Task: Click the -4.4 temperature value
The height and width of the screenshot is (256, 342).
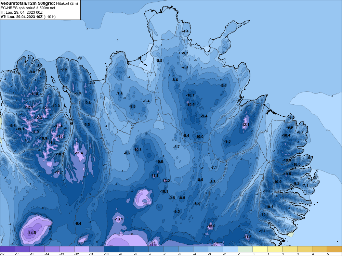Action: click(x=185, y=31)
